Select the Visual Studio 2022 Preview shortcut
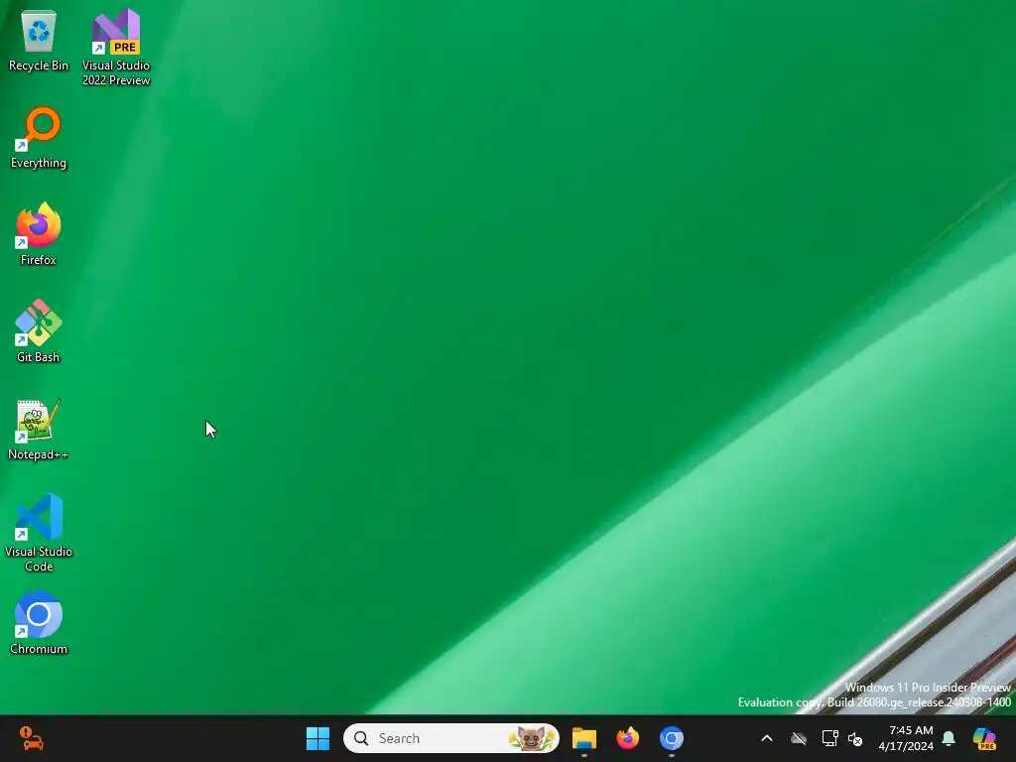 point(116,48)
